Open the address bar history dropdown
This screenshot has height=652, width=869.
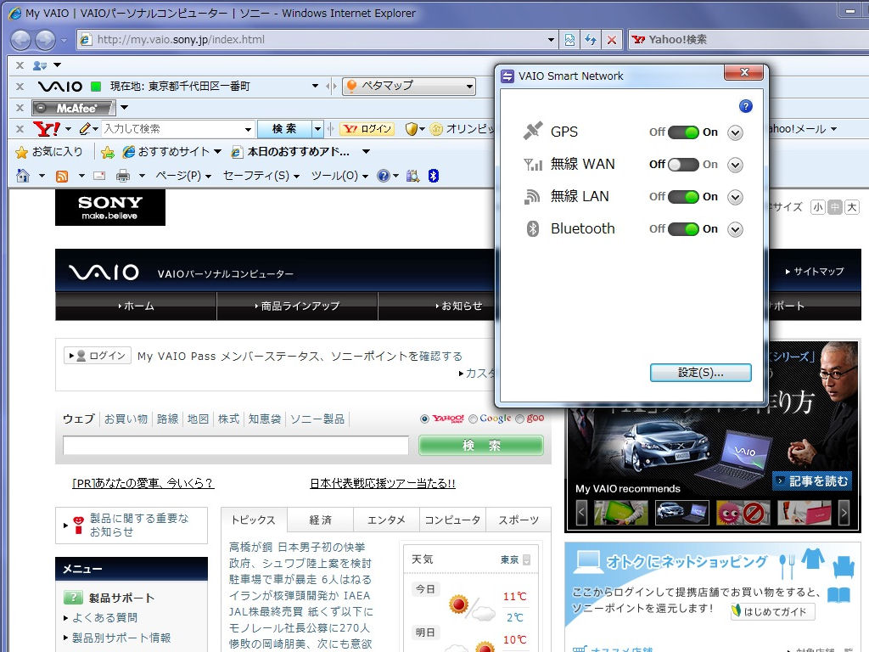[551, 39]
